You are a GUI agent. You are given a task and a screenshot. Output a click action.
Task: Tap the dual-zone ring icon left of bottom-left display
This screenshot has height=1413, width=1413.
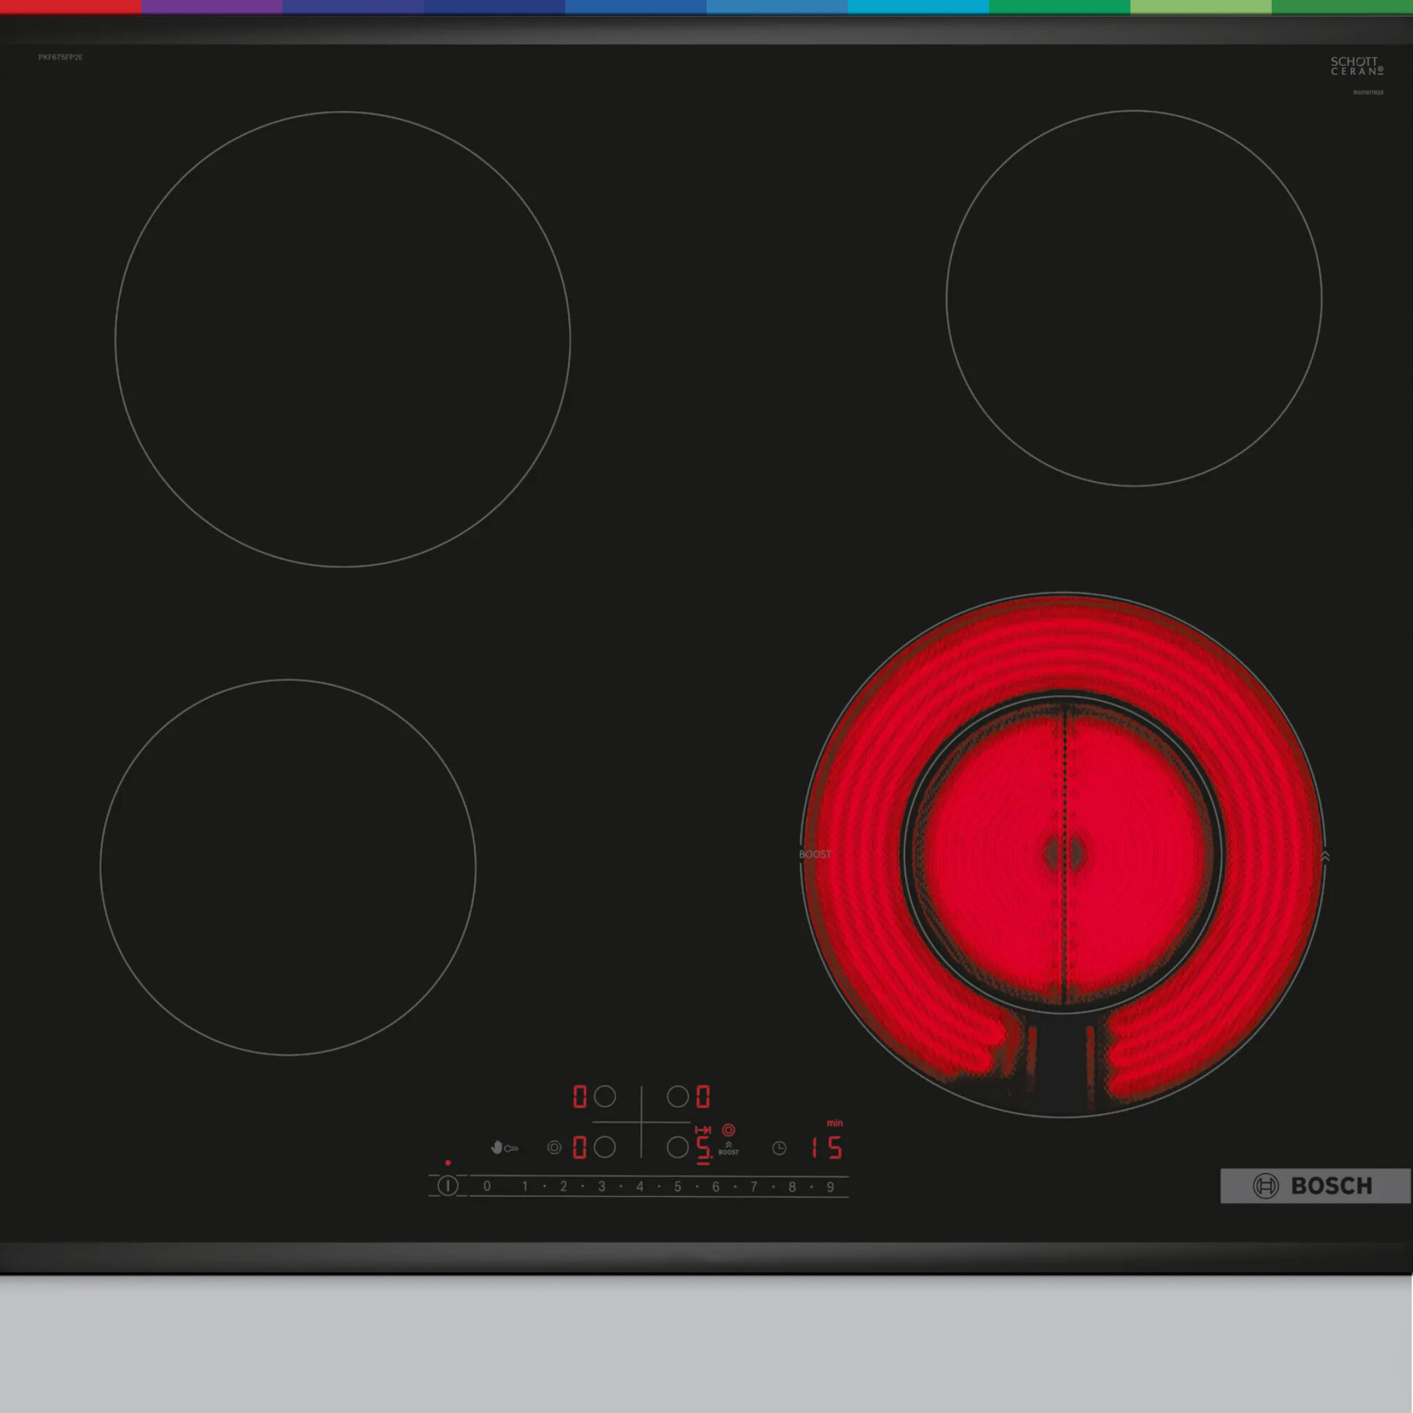pyautogui.click(x=555, y=1147)
